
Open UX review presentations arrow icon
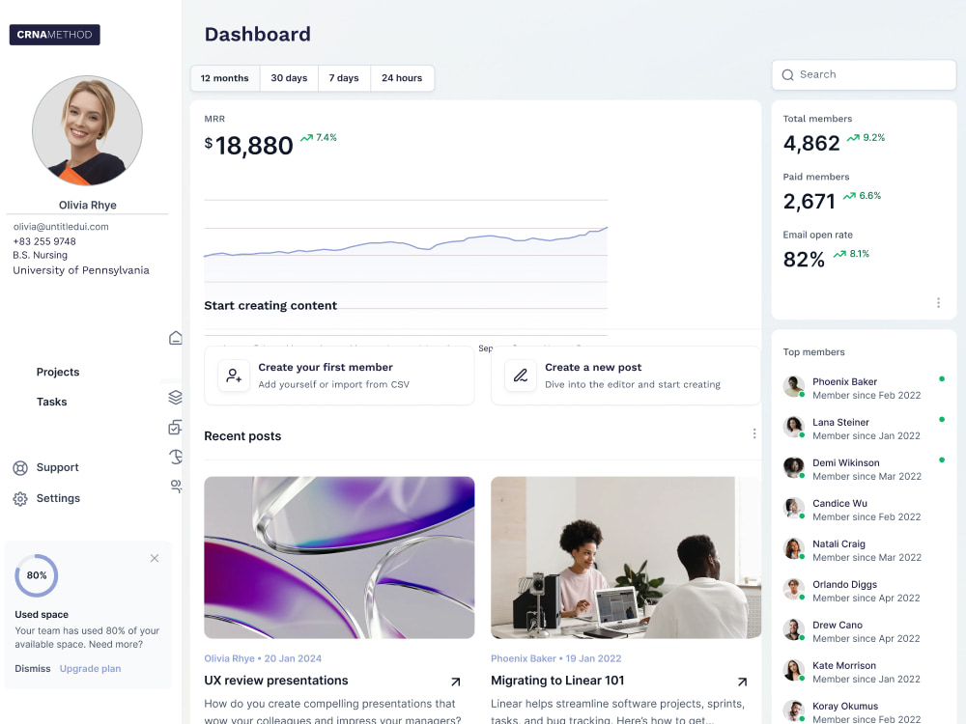coord(456,682)
